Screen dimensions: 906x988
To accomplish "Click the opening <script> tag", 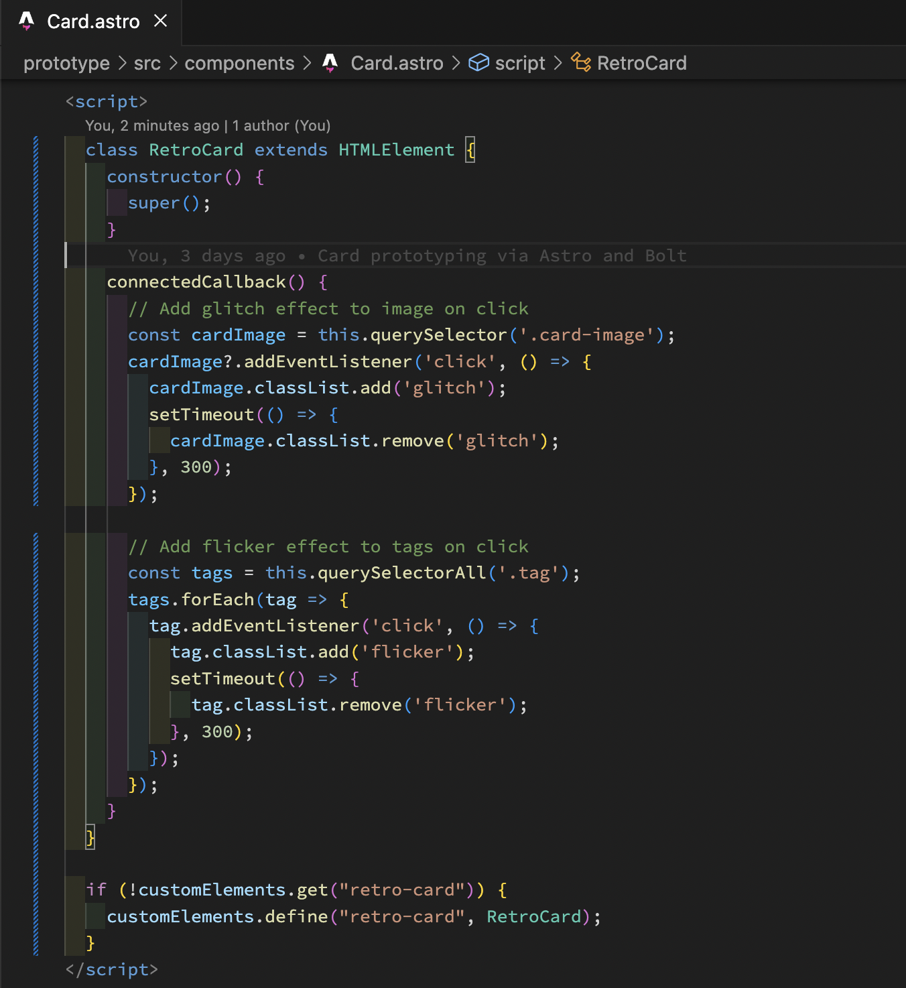I will [x=107, y=101].
